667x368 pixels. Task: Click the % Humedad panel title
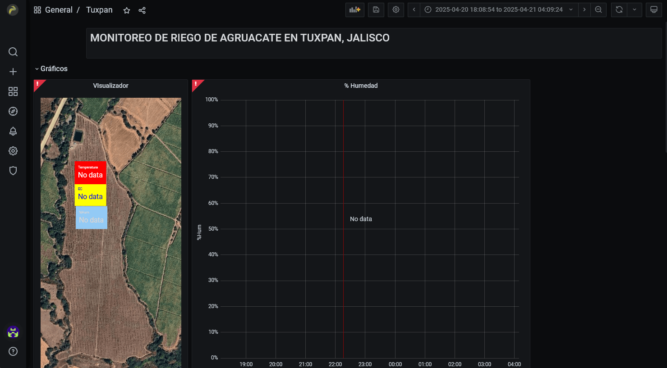coord(361,86)
